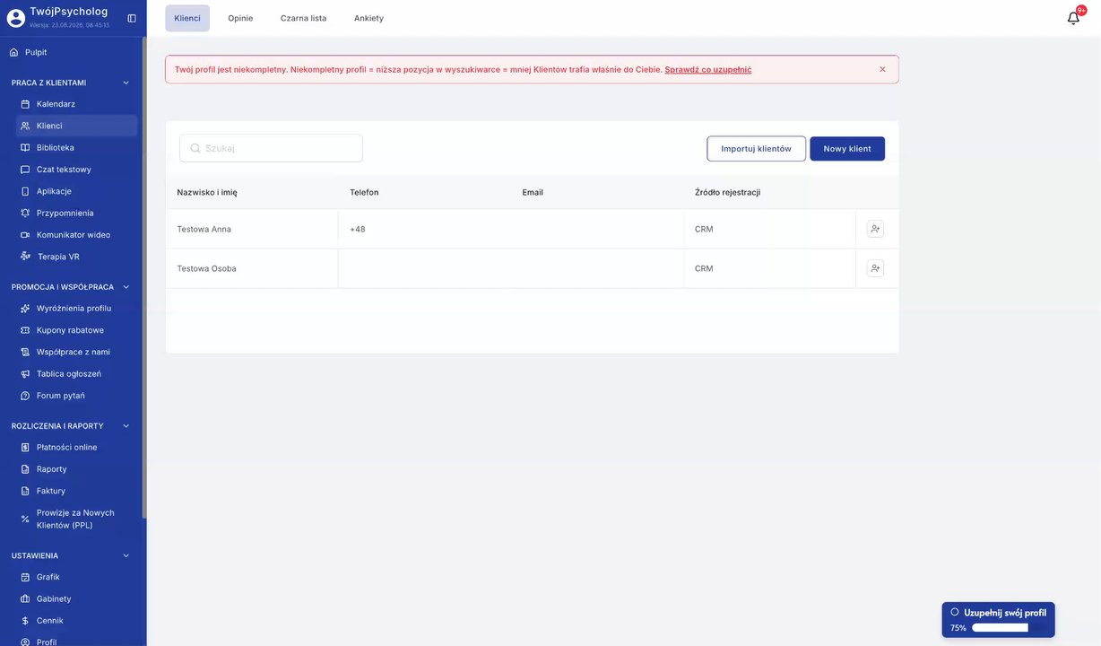Image resolution: width=1101 pixels, height=646 pixels.
Task: Click the sidebar vertical scrollbar
Action: 144,278
